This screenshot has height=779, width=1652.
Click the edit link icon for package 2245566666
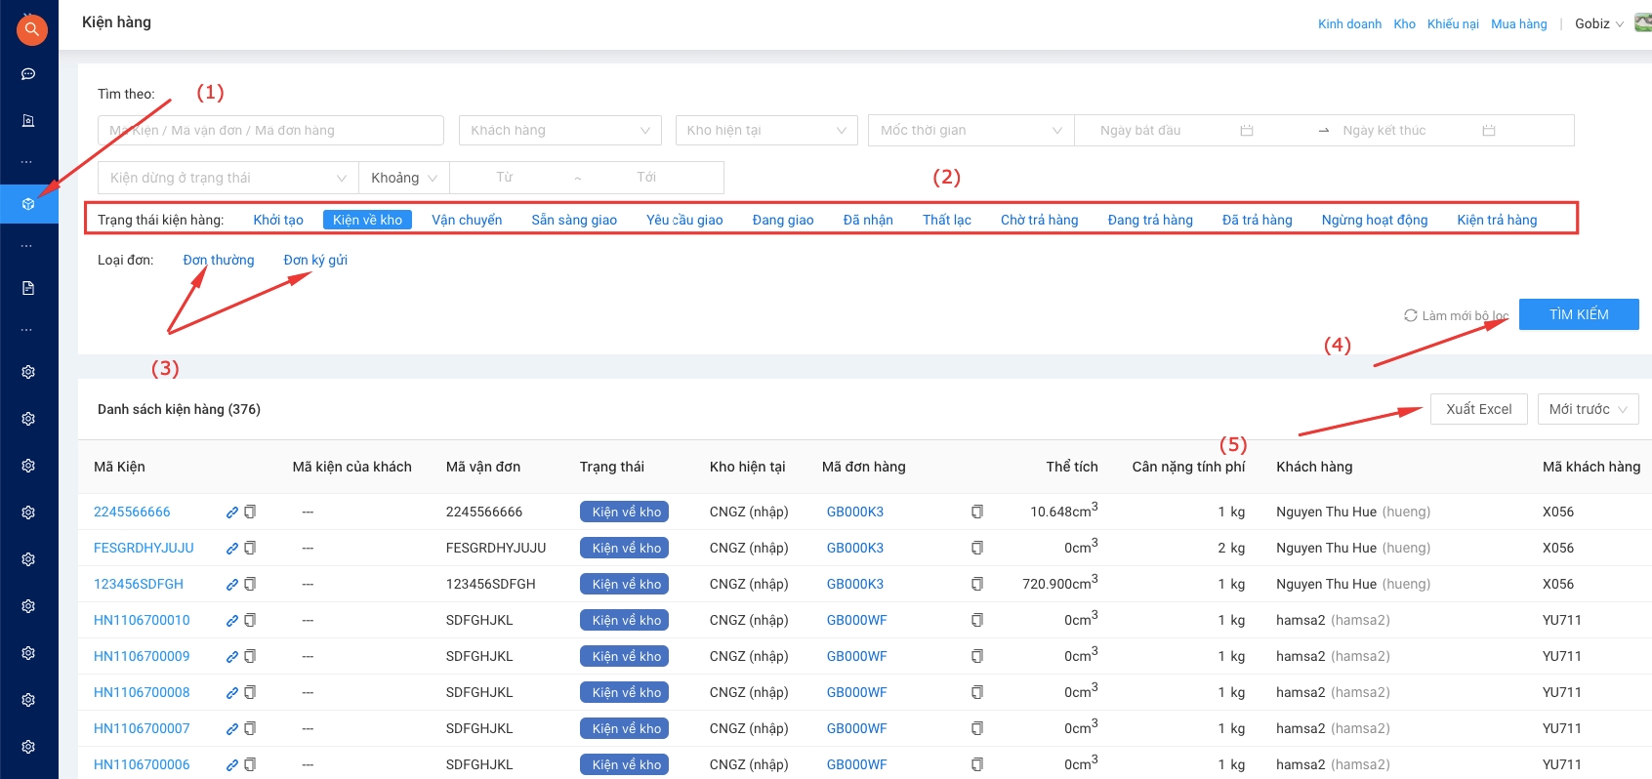coord(232,512)
